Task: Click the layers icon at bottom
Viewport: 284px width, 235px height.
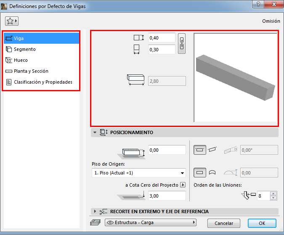Action: click(96, 222)
